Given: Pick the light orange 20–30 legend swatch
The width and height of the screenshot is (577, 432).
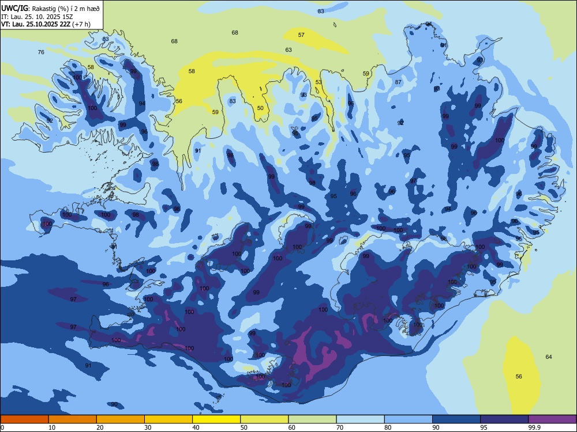Looking at the screenshot, I should pyautogui.click(x=121, y=419).
